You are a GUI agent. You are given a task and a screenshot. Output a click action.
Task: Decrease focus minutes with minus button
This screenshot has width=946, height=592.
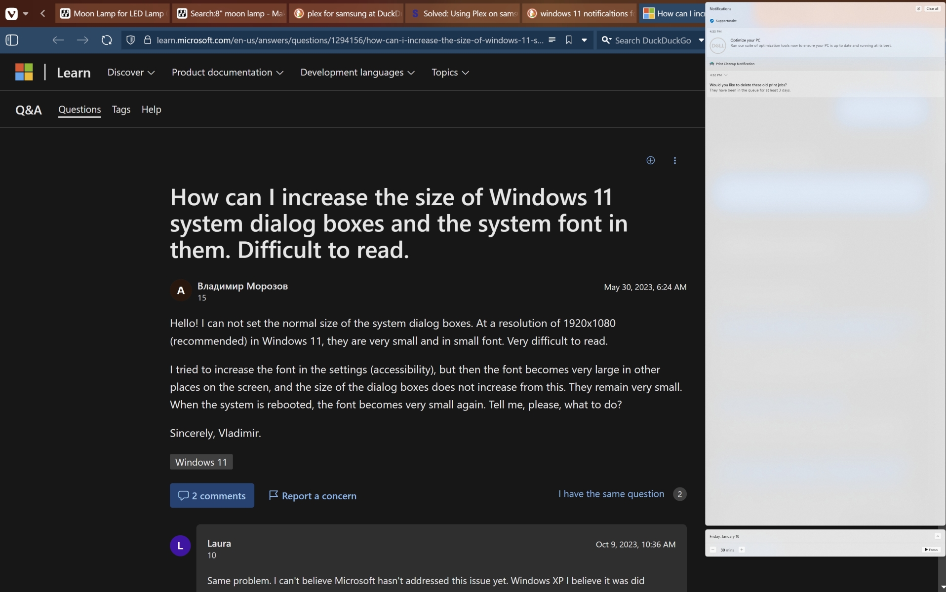712,550
